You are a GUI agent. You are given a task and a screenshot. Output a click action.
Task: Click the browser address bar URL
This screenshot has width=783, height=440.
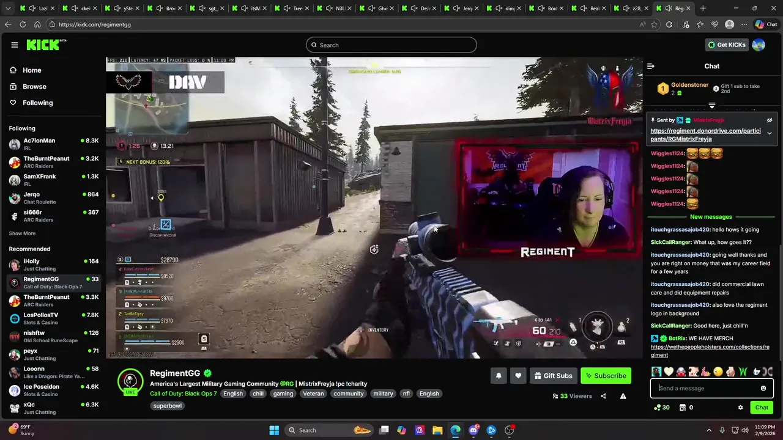click(95, 24)
